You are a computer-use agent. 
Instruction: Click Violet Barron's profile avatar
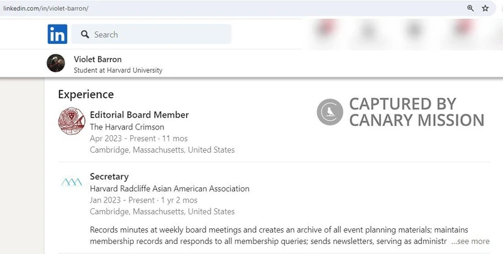56,63
